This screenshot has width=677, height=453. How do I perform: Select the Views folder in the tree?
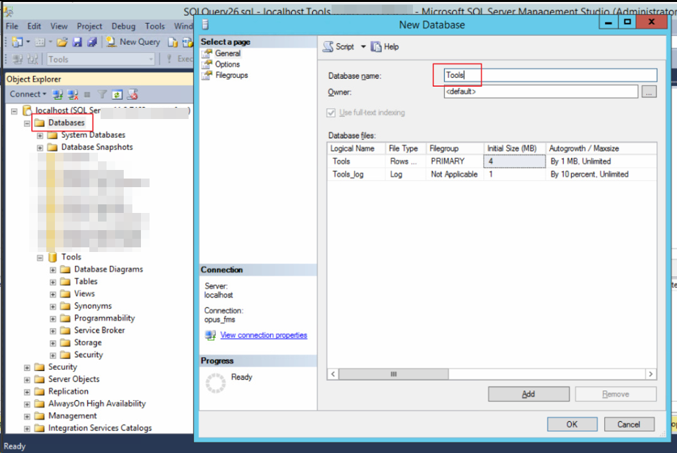[x=84, y=294]
